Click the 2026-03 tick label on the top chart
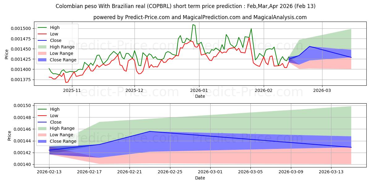This screenshot has height=185, width=371. click(322, 90)
